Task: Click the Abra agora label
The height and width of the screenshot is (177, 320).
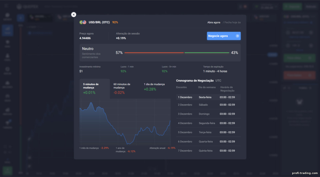Action: (x=214, y=22)
